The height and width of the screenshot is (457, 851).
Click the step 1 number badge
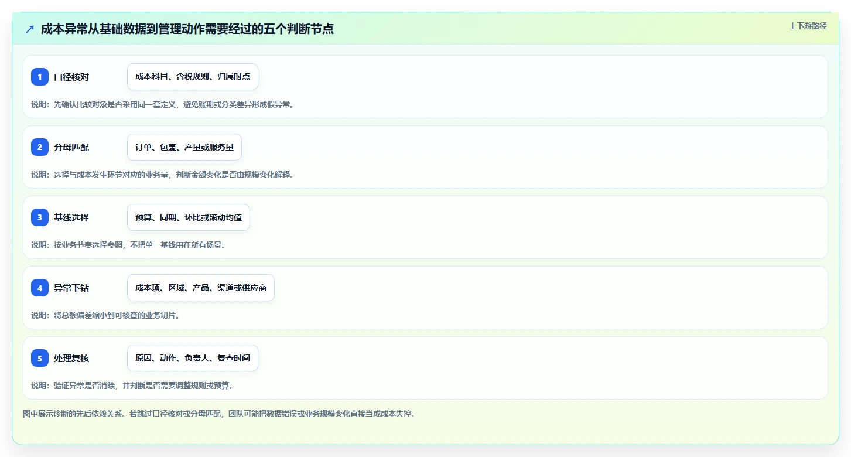point(40,77)
